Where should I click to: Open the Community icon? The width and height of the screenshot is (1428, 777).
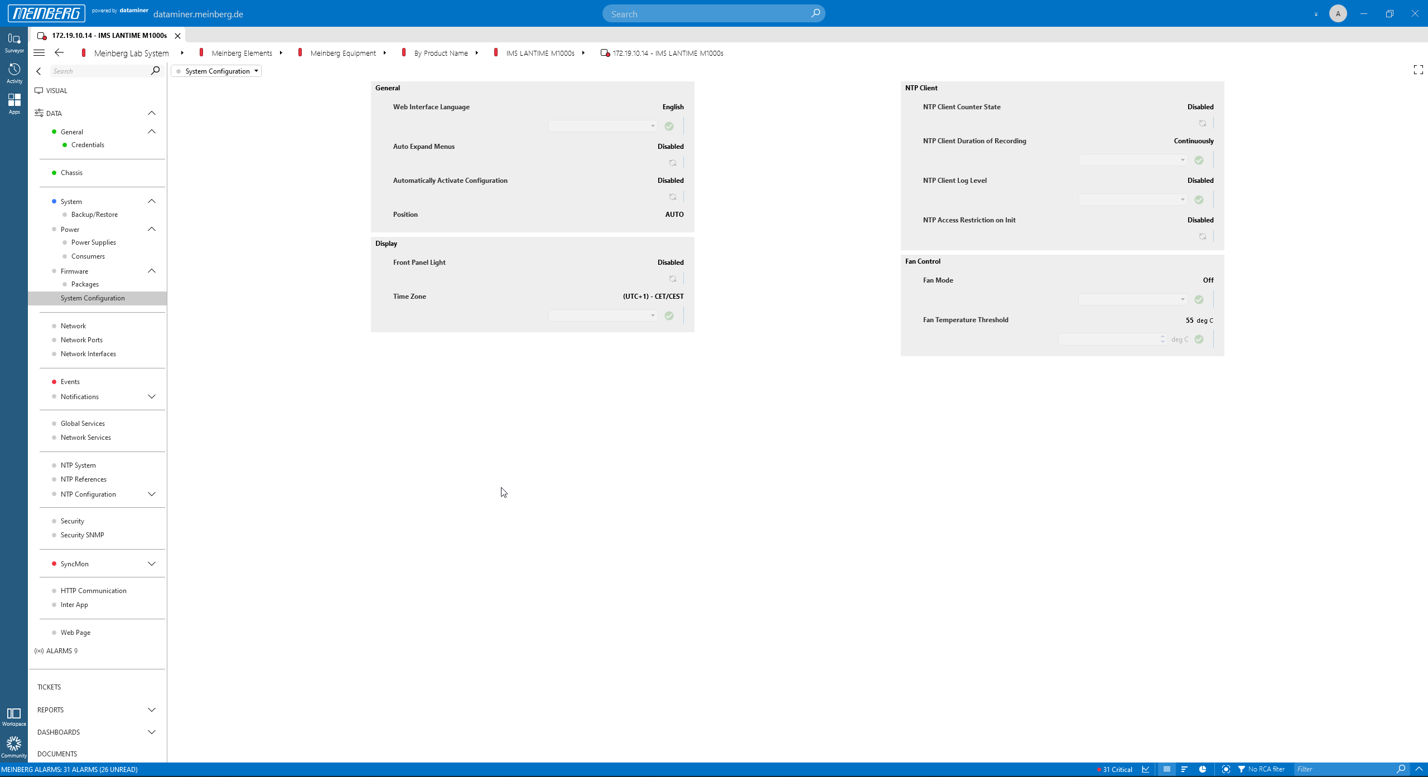pyautogui.click(x=14, y=747)
